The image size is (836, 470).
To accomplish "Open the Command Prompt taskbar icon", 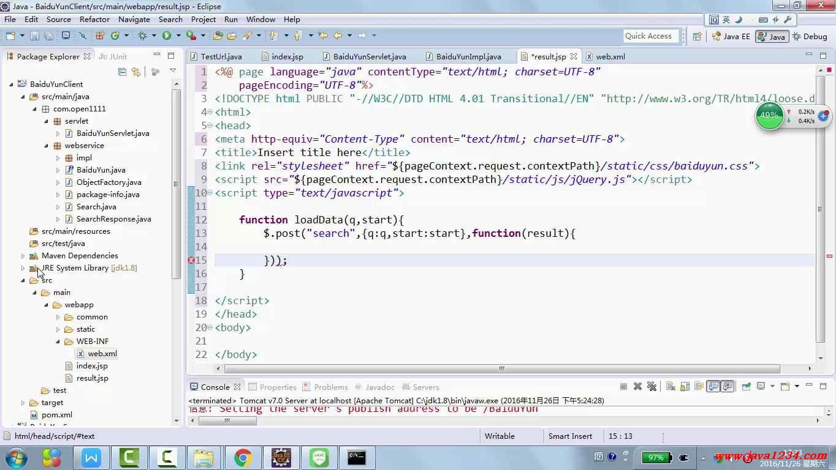I will [x=357, y=458].
